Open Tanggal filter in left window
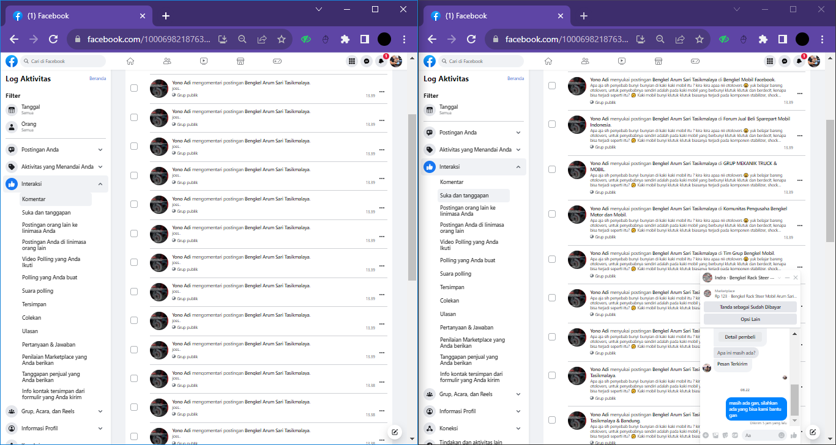836x445 pixels. pos(56,109)
